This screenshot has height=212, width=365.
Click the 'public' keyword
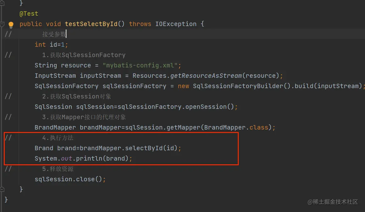pos(31,24)
